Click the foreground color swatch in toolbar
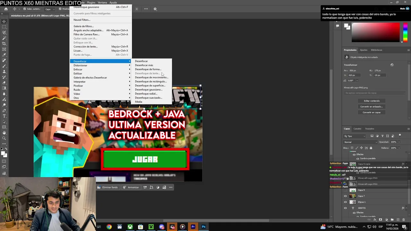 pos(3,154)
